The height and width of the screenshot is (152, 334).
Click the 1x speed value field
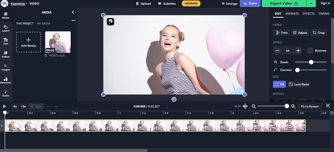pyautogui.click(x=288, y=51)
